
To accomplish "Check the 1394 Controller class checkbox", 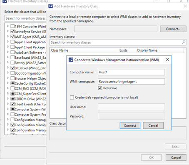I will coord(12,26).
